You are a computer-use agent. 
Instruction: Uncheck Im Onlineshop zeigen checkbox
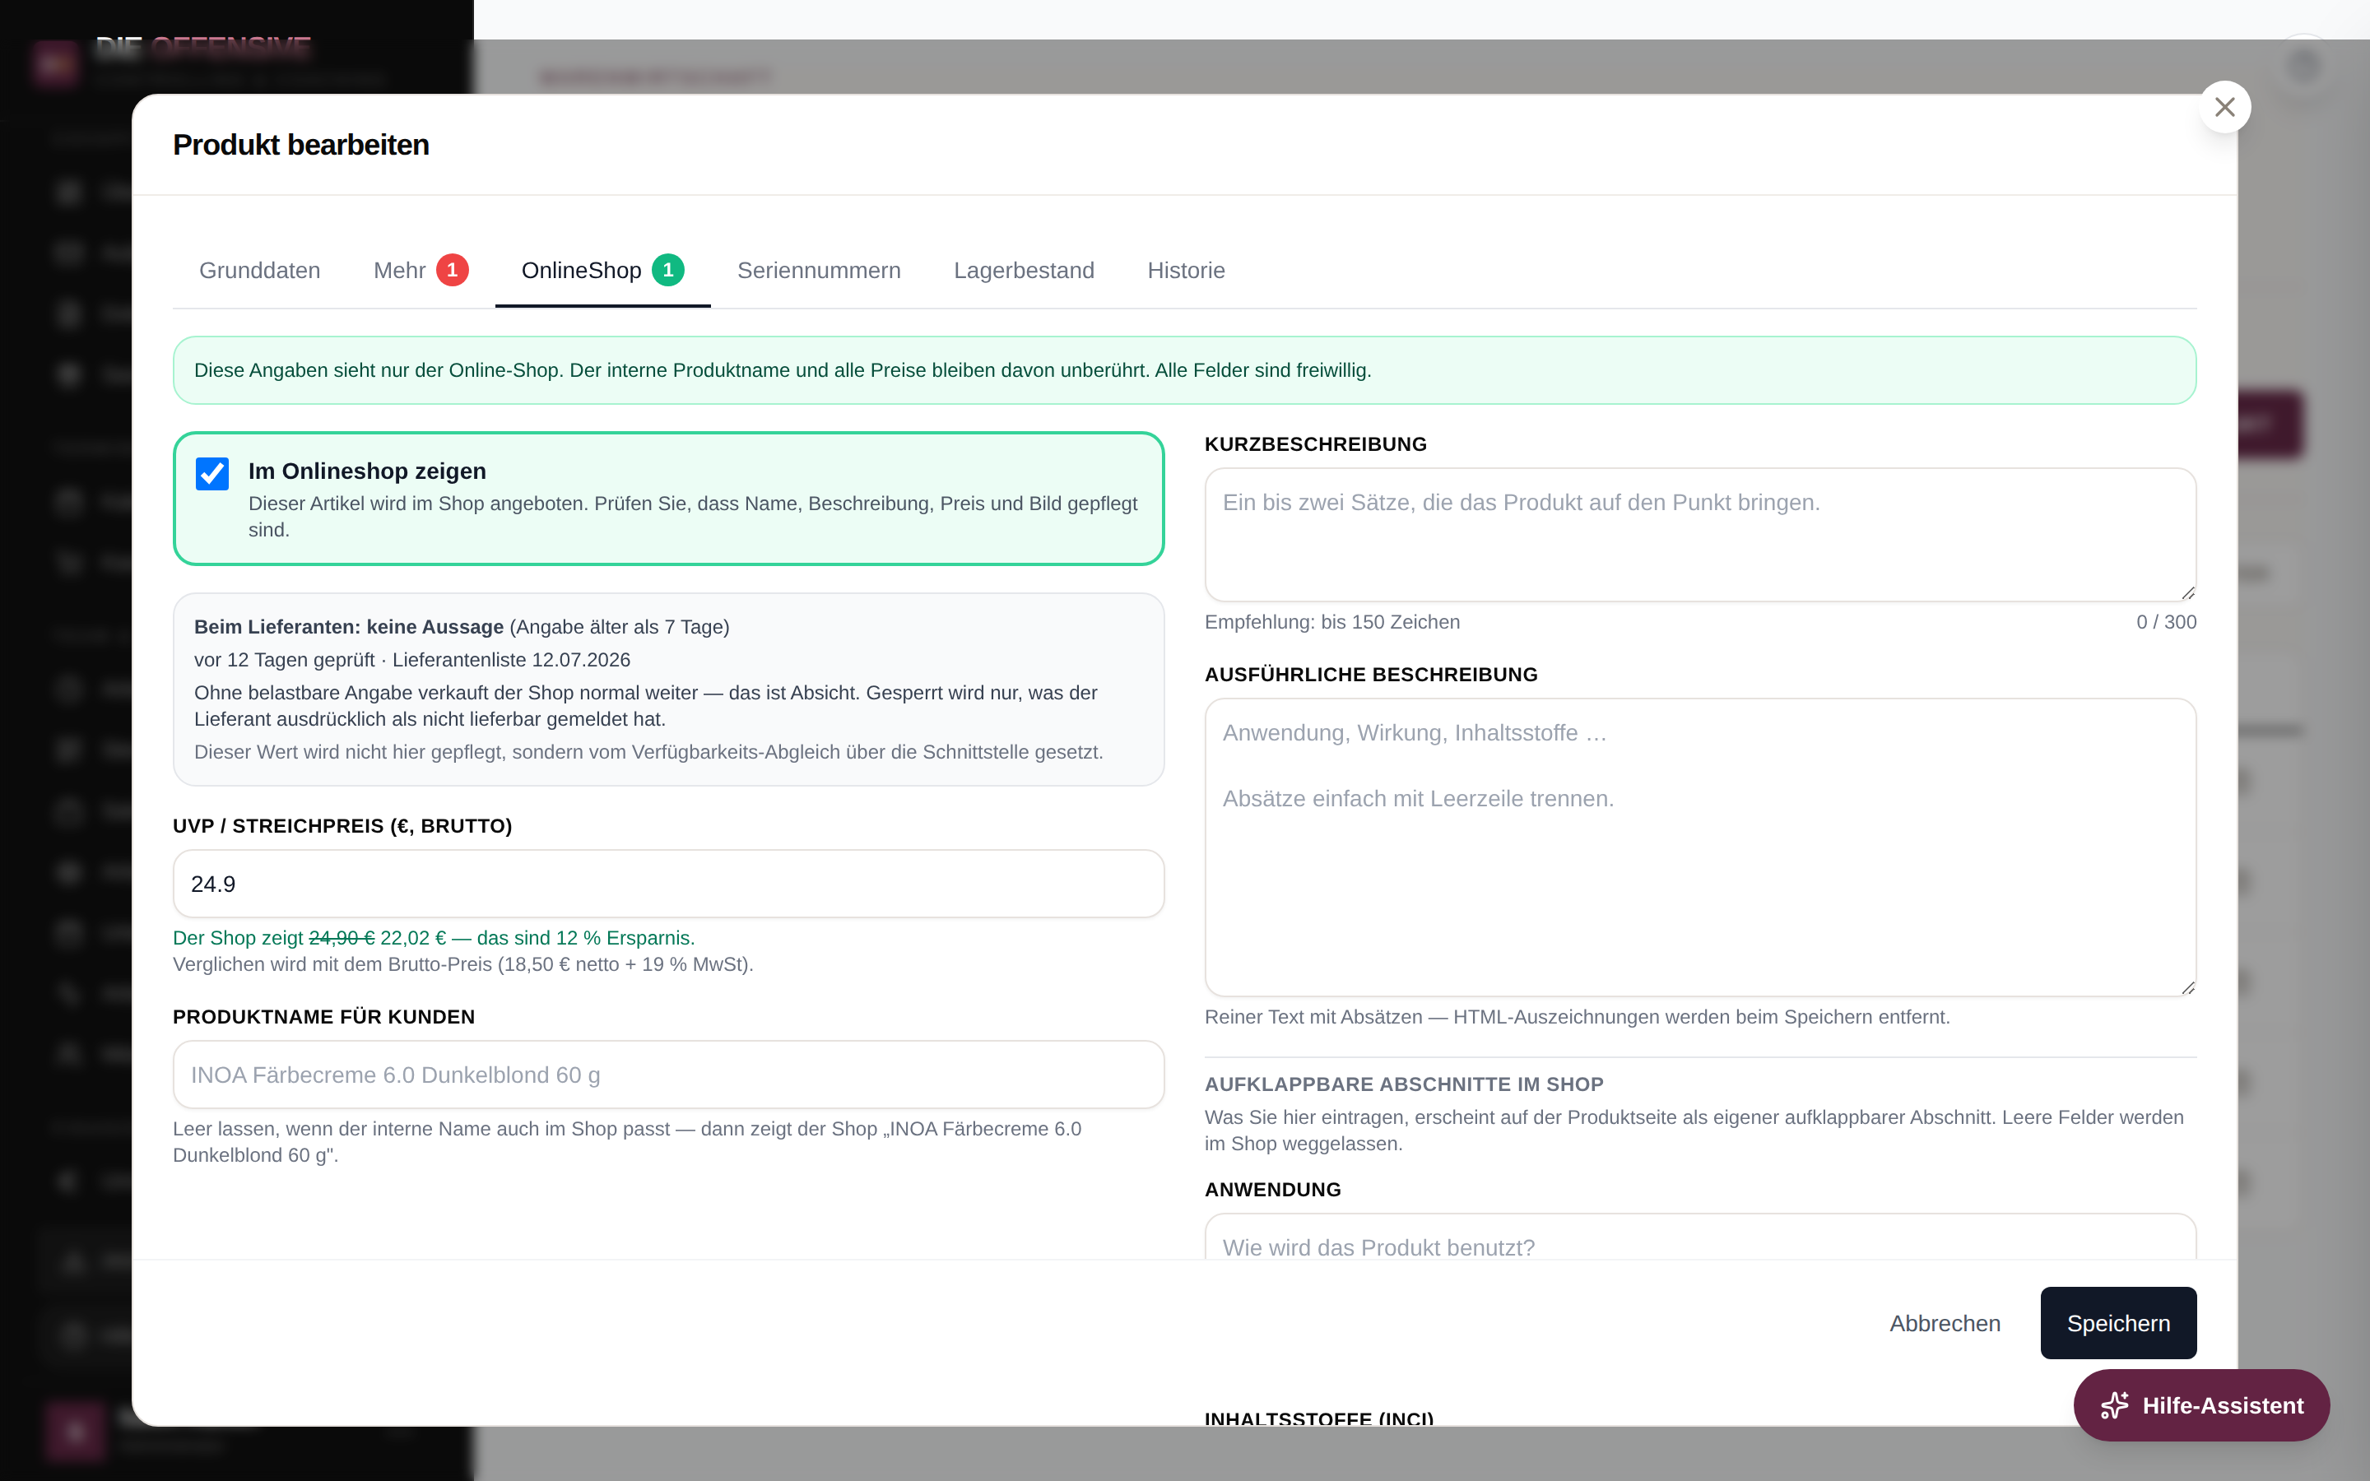pyautogui.click(x=212, y=474)
